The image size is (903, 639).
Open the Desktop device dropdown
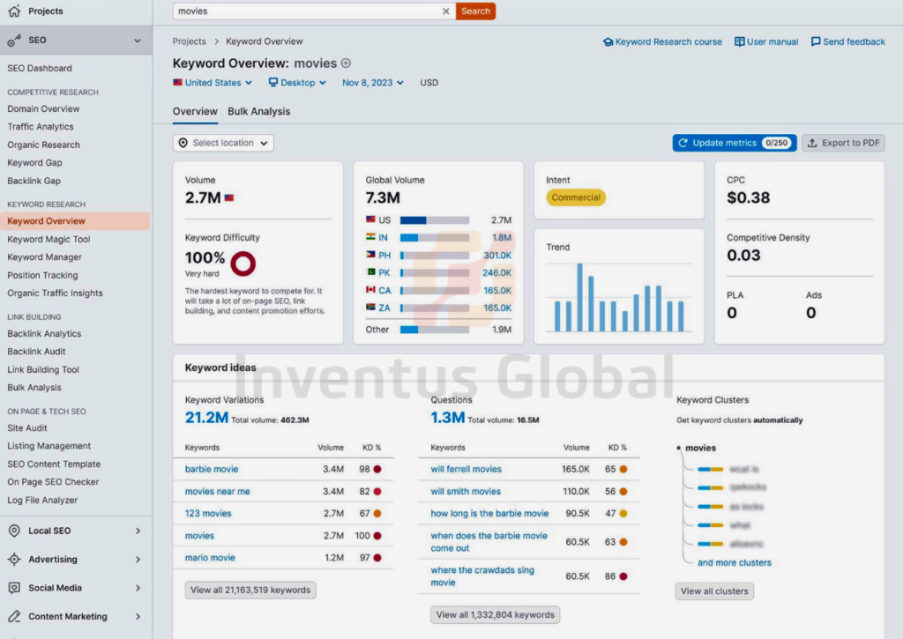pyautogui.click(x=298, y=82)
